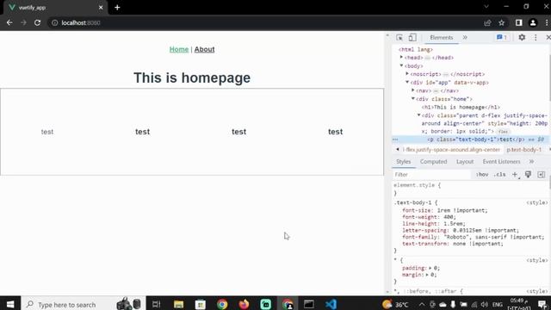Viewport: 551px width, 310px height.
Task: Open the tab search dropdown in Chrome
Action: click(486, 7)
